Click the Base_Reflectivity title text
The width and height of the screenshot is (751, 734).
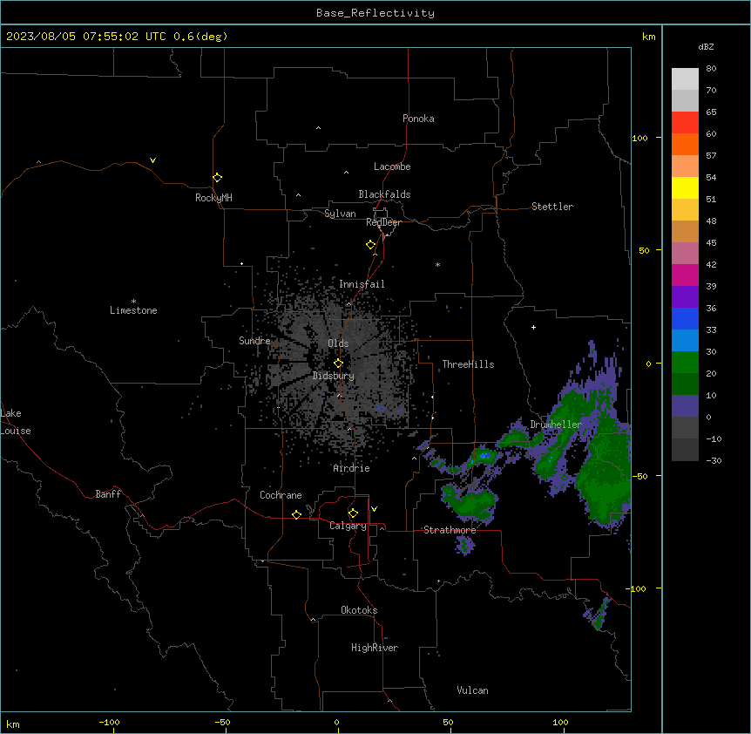click(375, 13)
